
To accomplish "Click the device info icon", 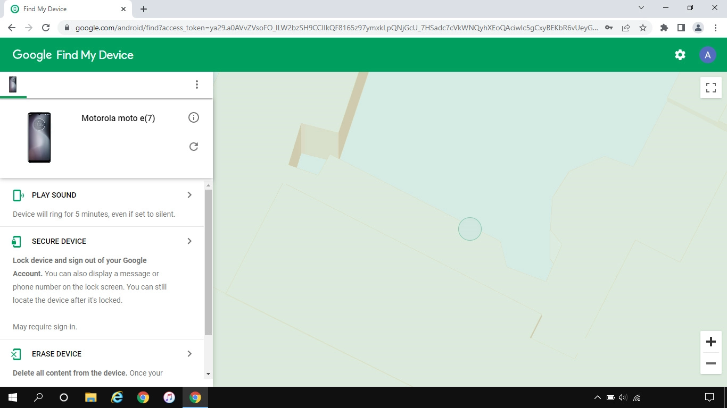I will (x=194, y=117).
